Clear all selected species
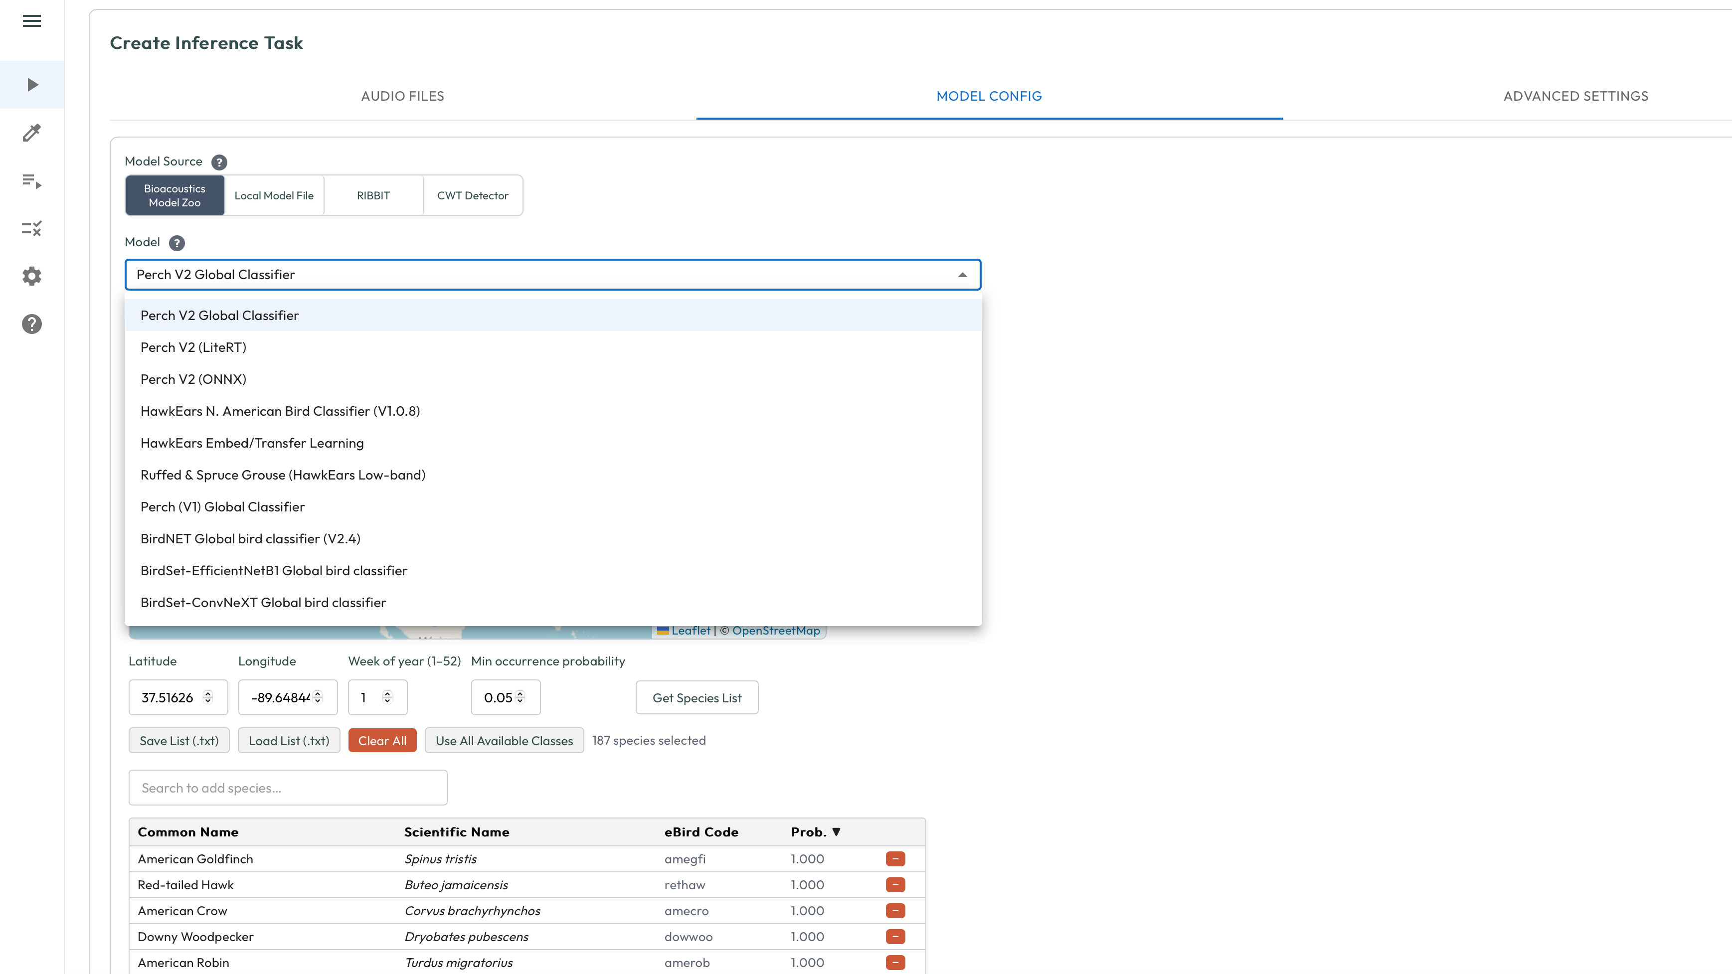 coord(382,741)
